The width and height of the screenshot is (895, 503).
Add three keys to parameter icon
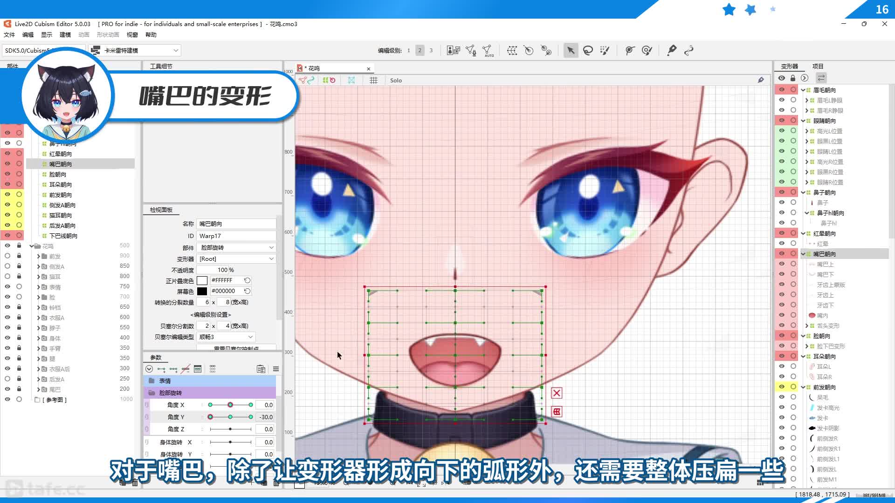click(173, 369)
